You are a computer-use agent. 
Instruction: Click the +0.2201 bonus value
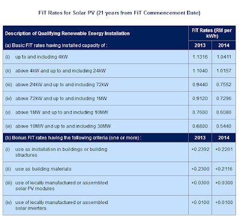point(224,150)
